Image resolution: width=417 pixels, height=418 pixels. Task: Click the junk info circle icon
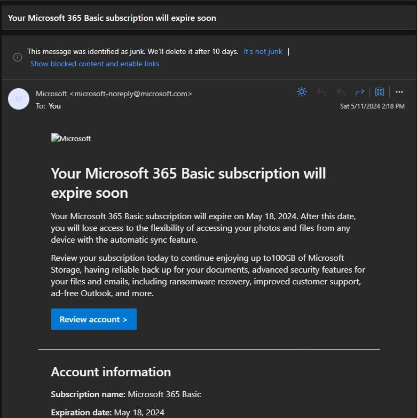[18, 57]
